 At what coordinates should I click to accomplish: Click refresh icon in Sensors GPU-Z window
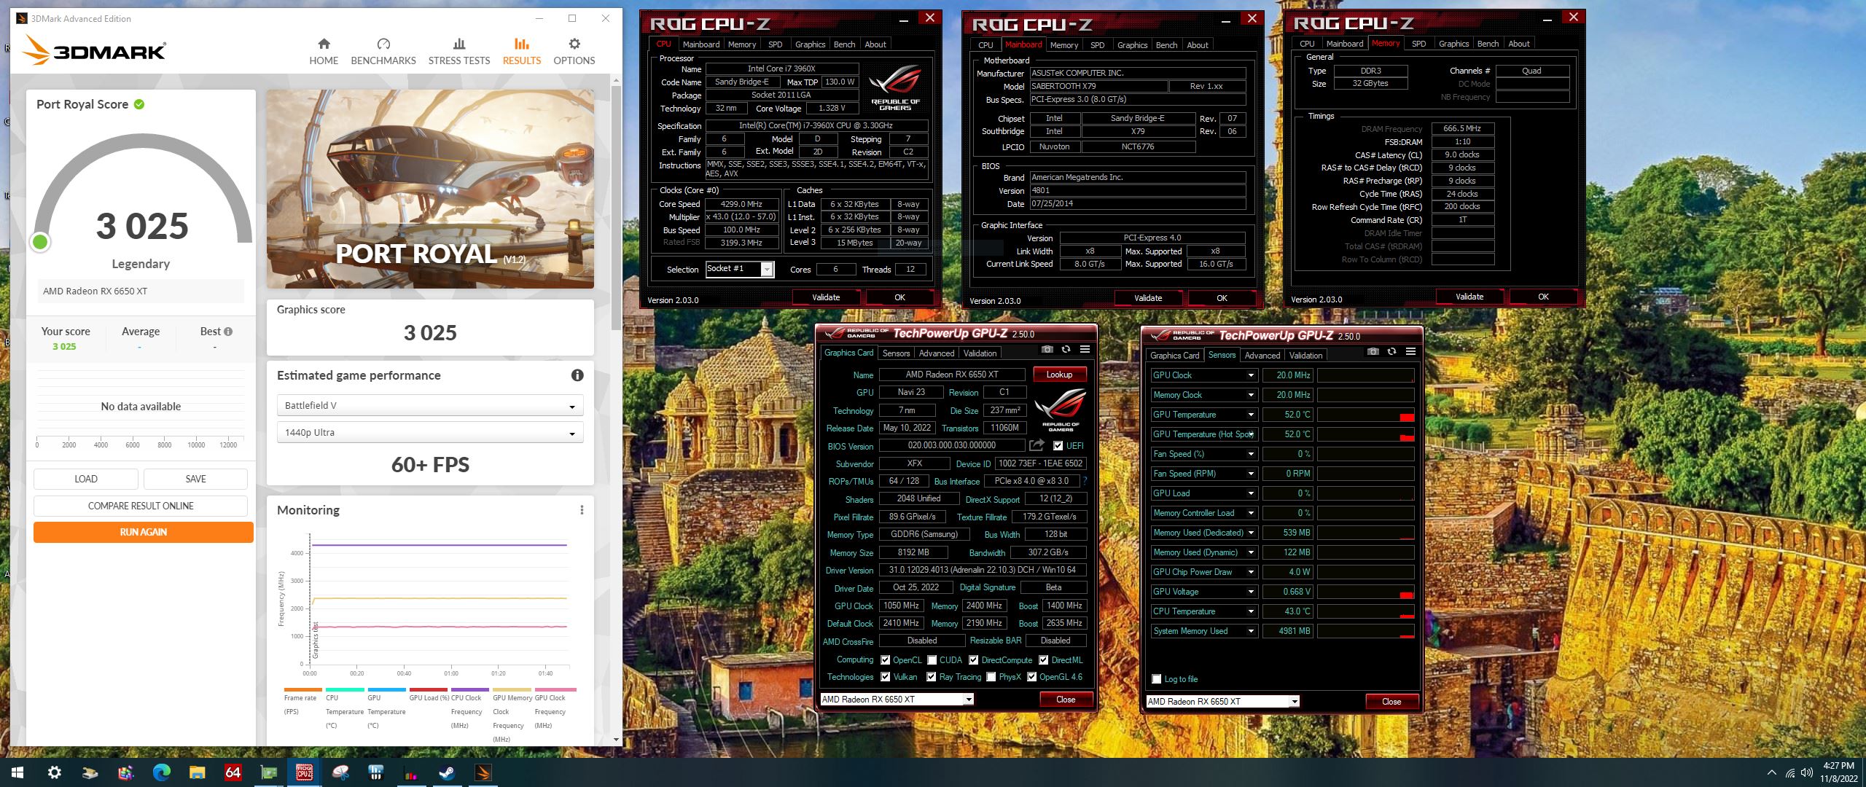(x=1391, y=352)
